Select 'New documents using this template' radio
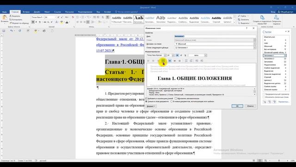The width and height of the screenshot is (296, 167). click(172, 102)
